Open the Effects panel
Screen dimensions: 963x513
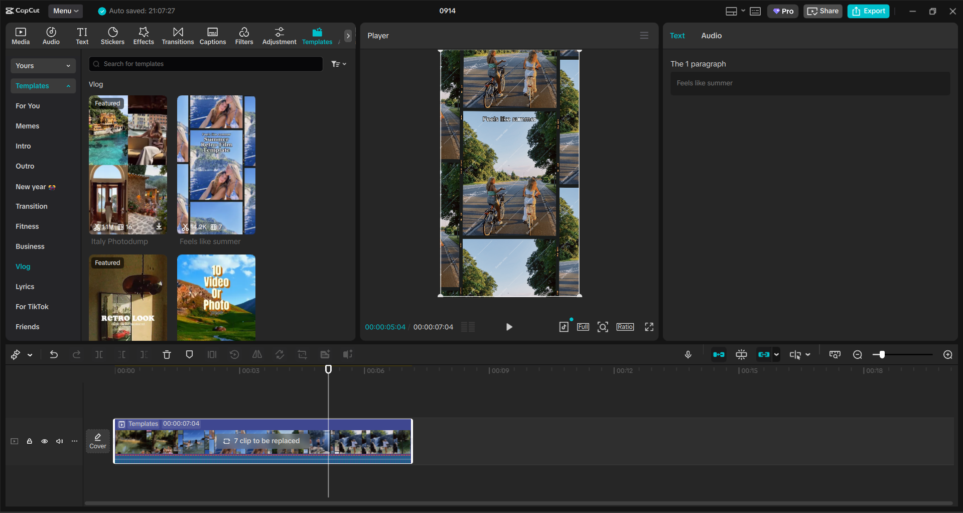pyautogui.click(x=144, y=36)
